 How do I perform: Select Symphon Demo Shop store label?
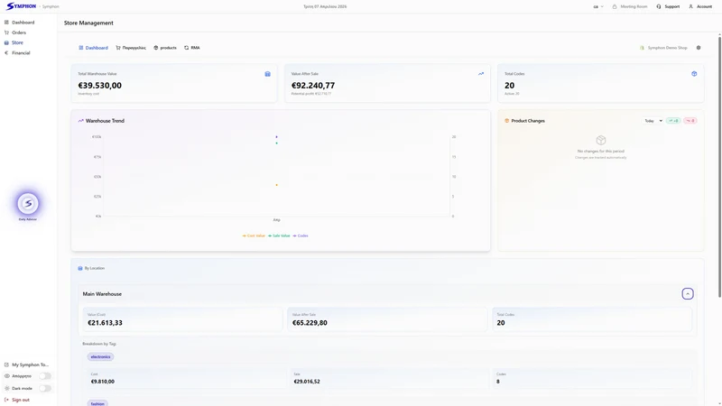point(667,48)
